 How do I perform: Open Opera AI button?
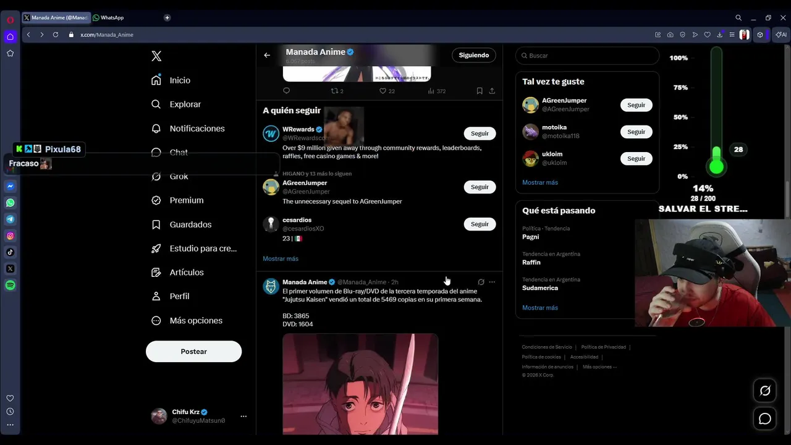pyautogui.click(x=782, y=35)
